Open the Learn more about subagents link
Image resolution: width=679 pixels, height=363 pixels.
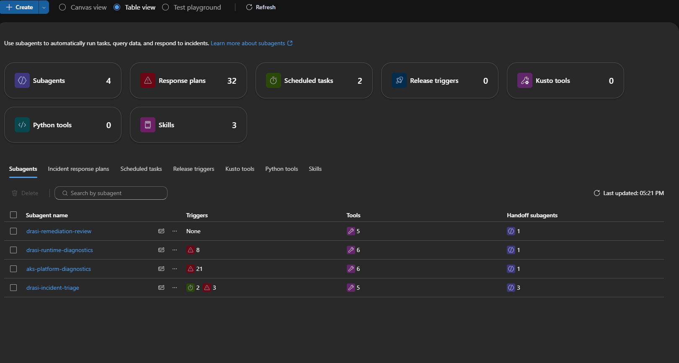click(x=251, y=43)
